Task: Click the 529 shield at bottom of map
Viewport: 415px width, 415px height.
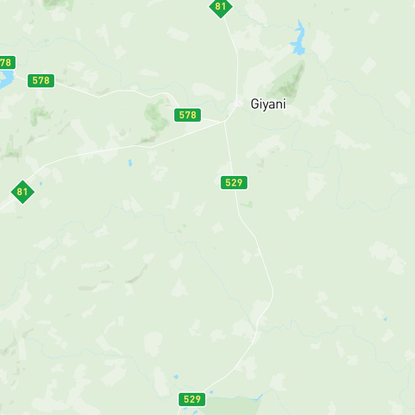Action: pos(192,399)
